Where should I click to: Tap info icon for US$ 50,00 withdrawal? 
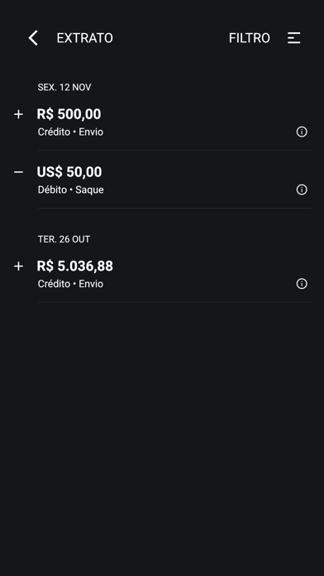302,190
